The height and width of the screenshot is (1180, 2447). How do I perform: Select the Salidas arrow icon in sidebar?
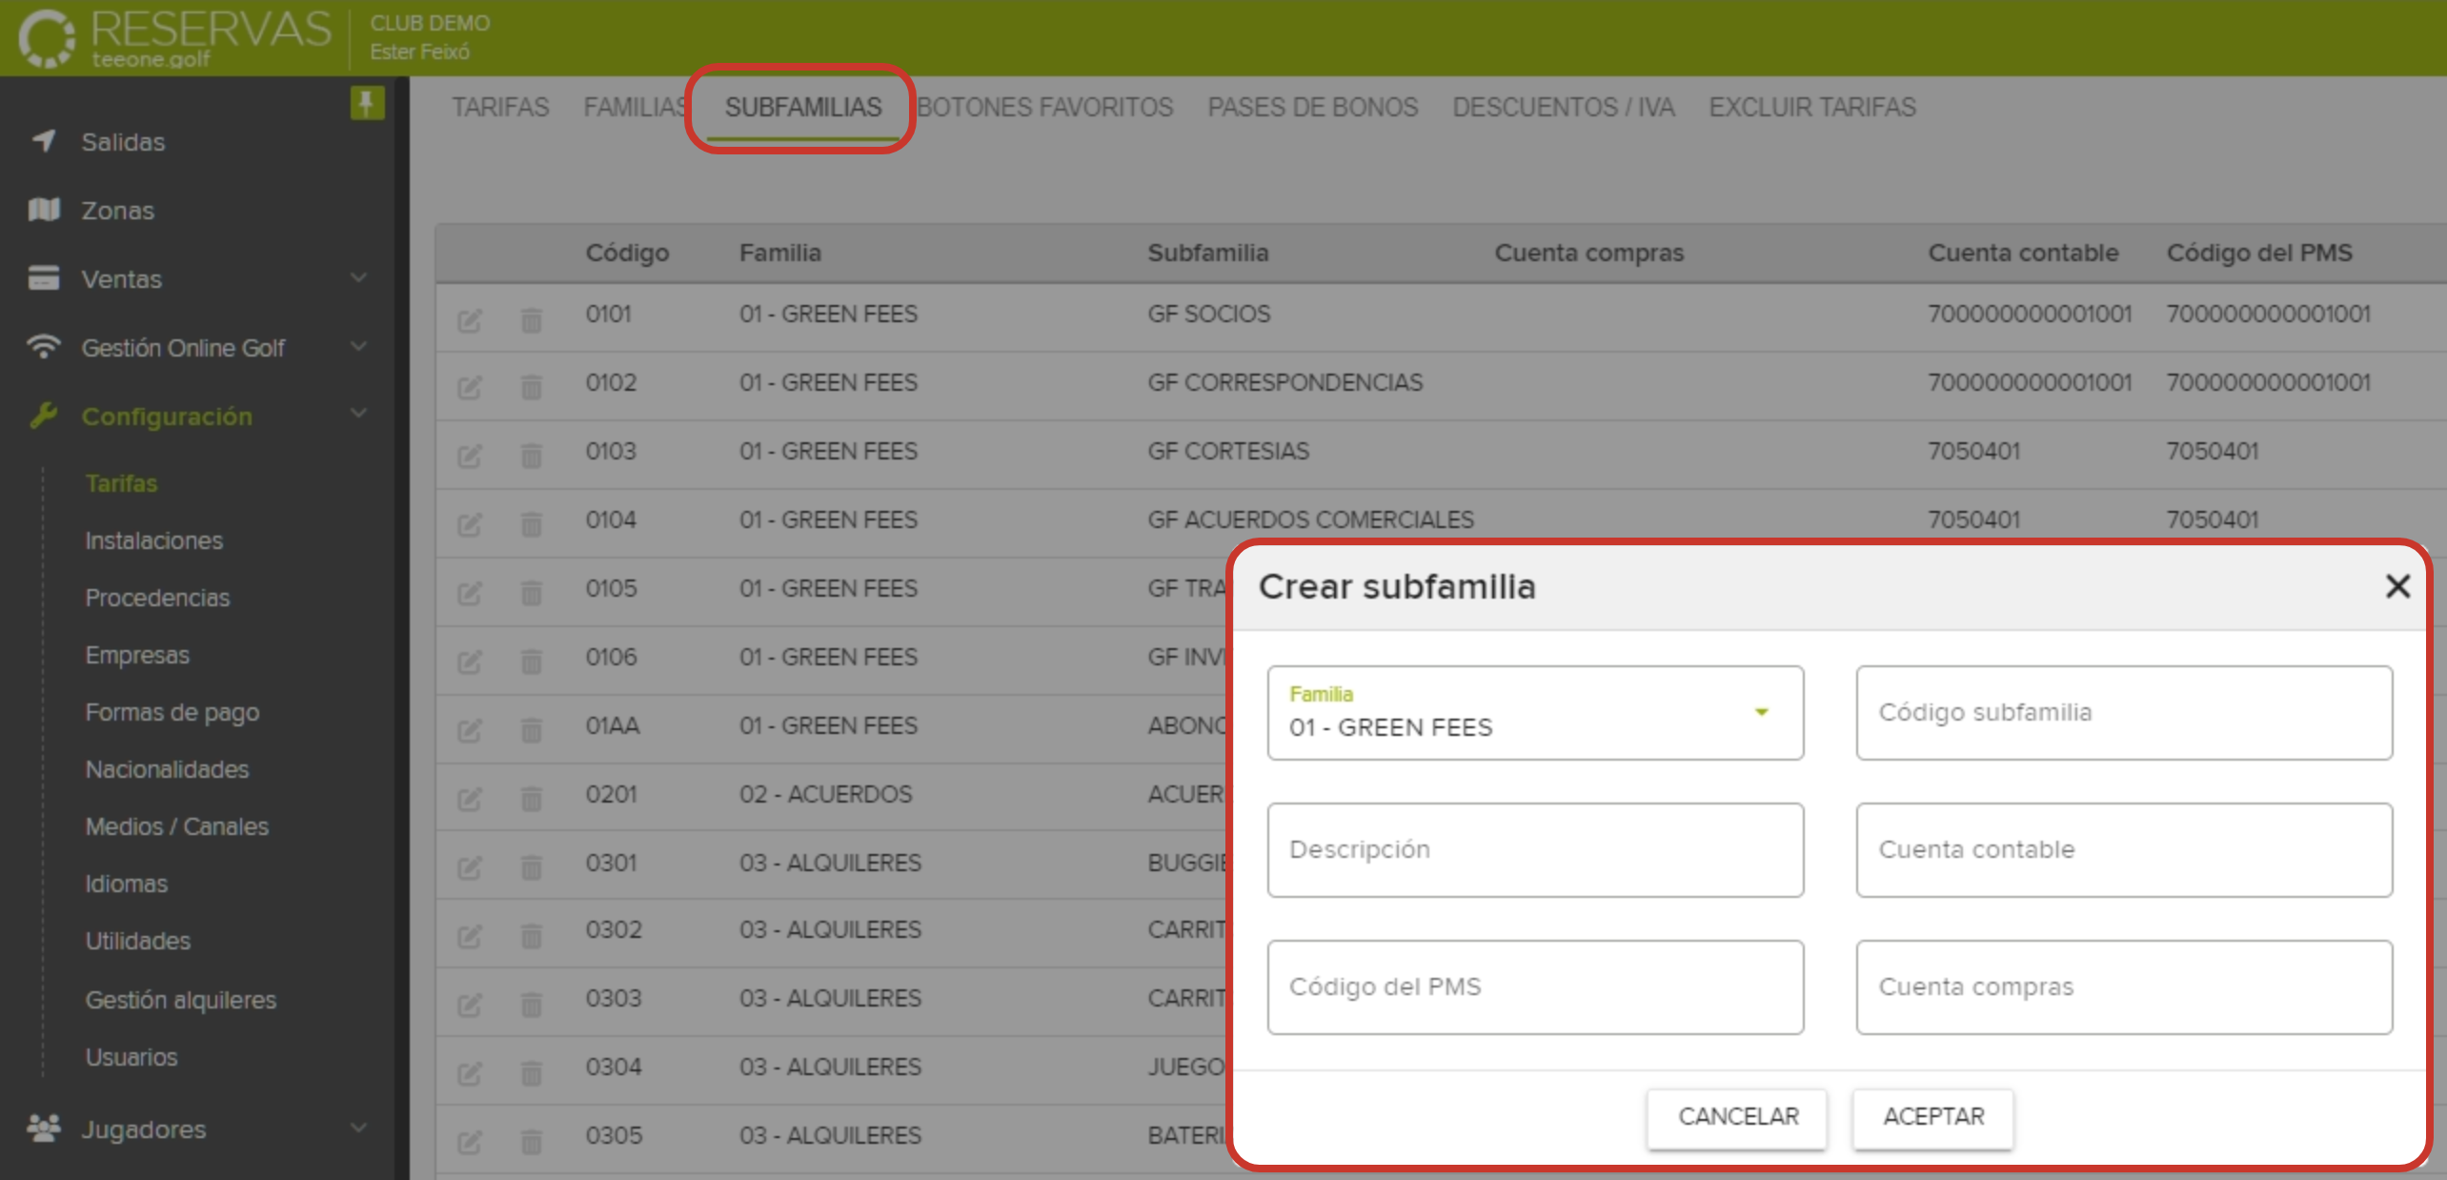tap(42, 141)
